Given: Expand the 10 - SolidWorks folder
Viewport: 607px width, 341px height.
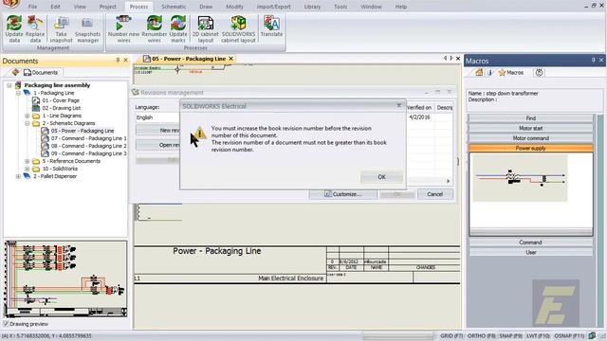Looking at the screenshot, I should pyautogui.click(x=28, y=169).
